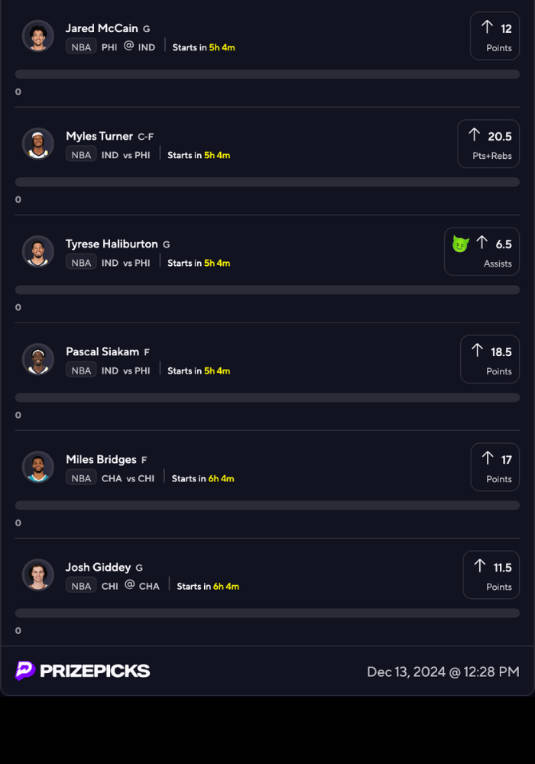Click Miles Bridges' player headshot
Image resolution: width=535 pixels, height=764 pixels.
[37, 467]
